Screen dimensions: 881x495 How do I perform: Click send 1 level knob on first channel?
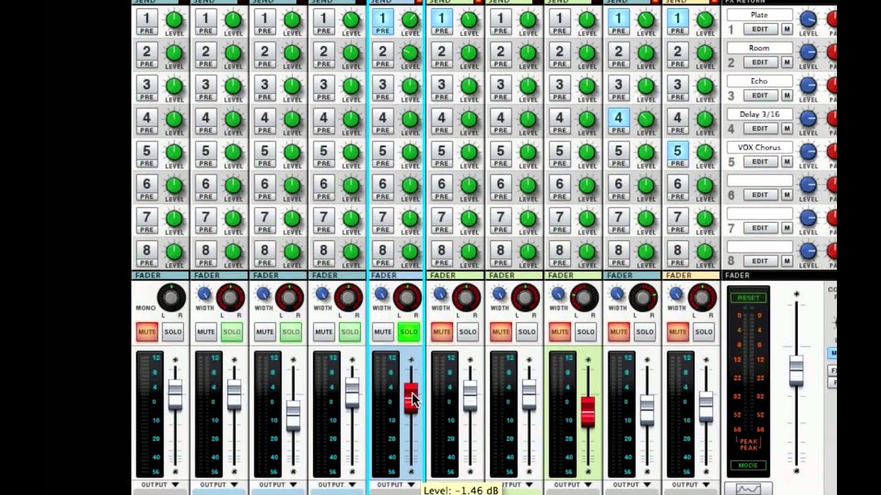[x=174, y=19]
